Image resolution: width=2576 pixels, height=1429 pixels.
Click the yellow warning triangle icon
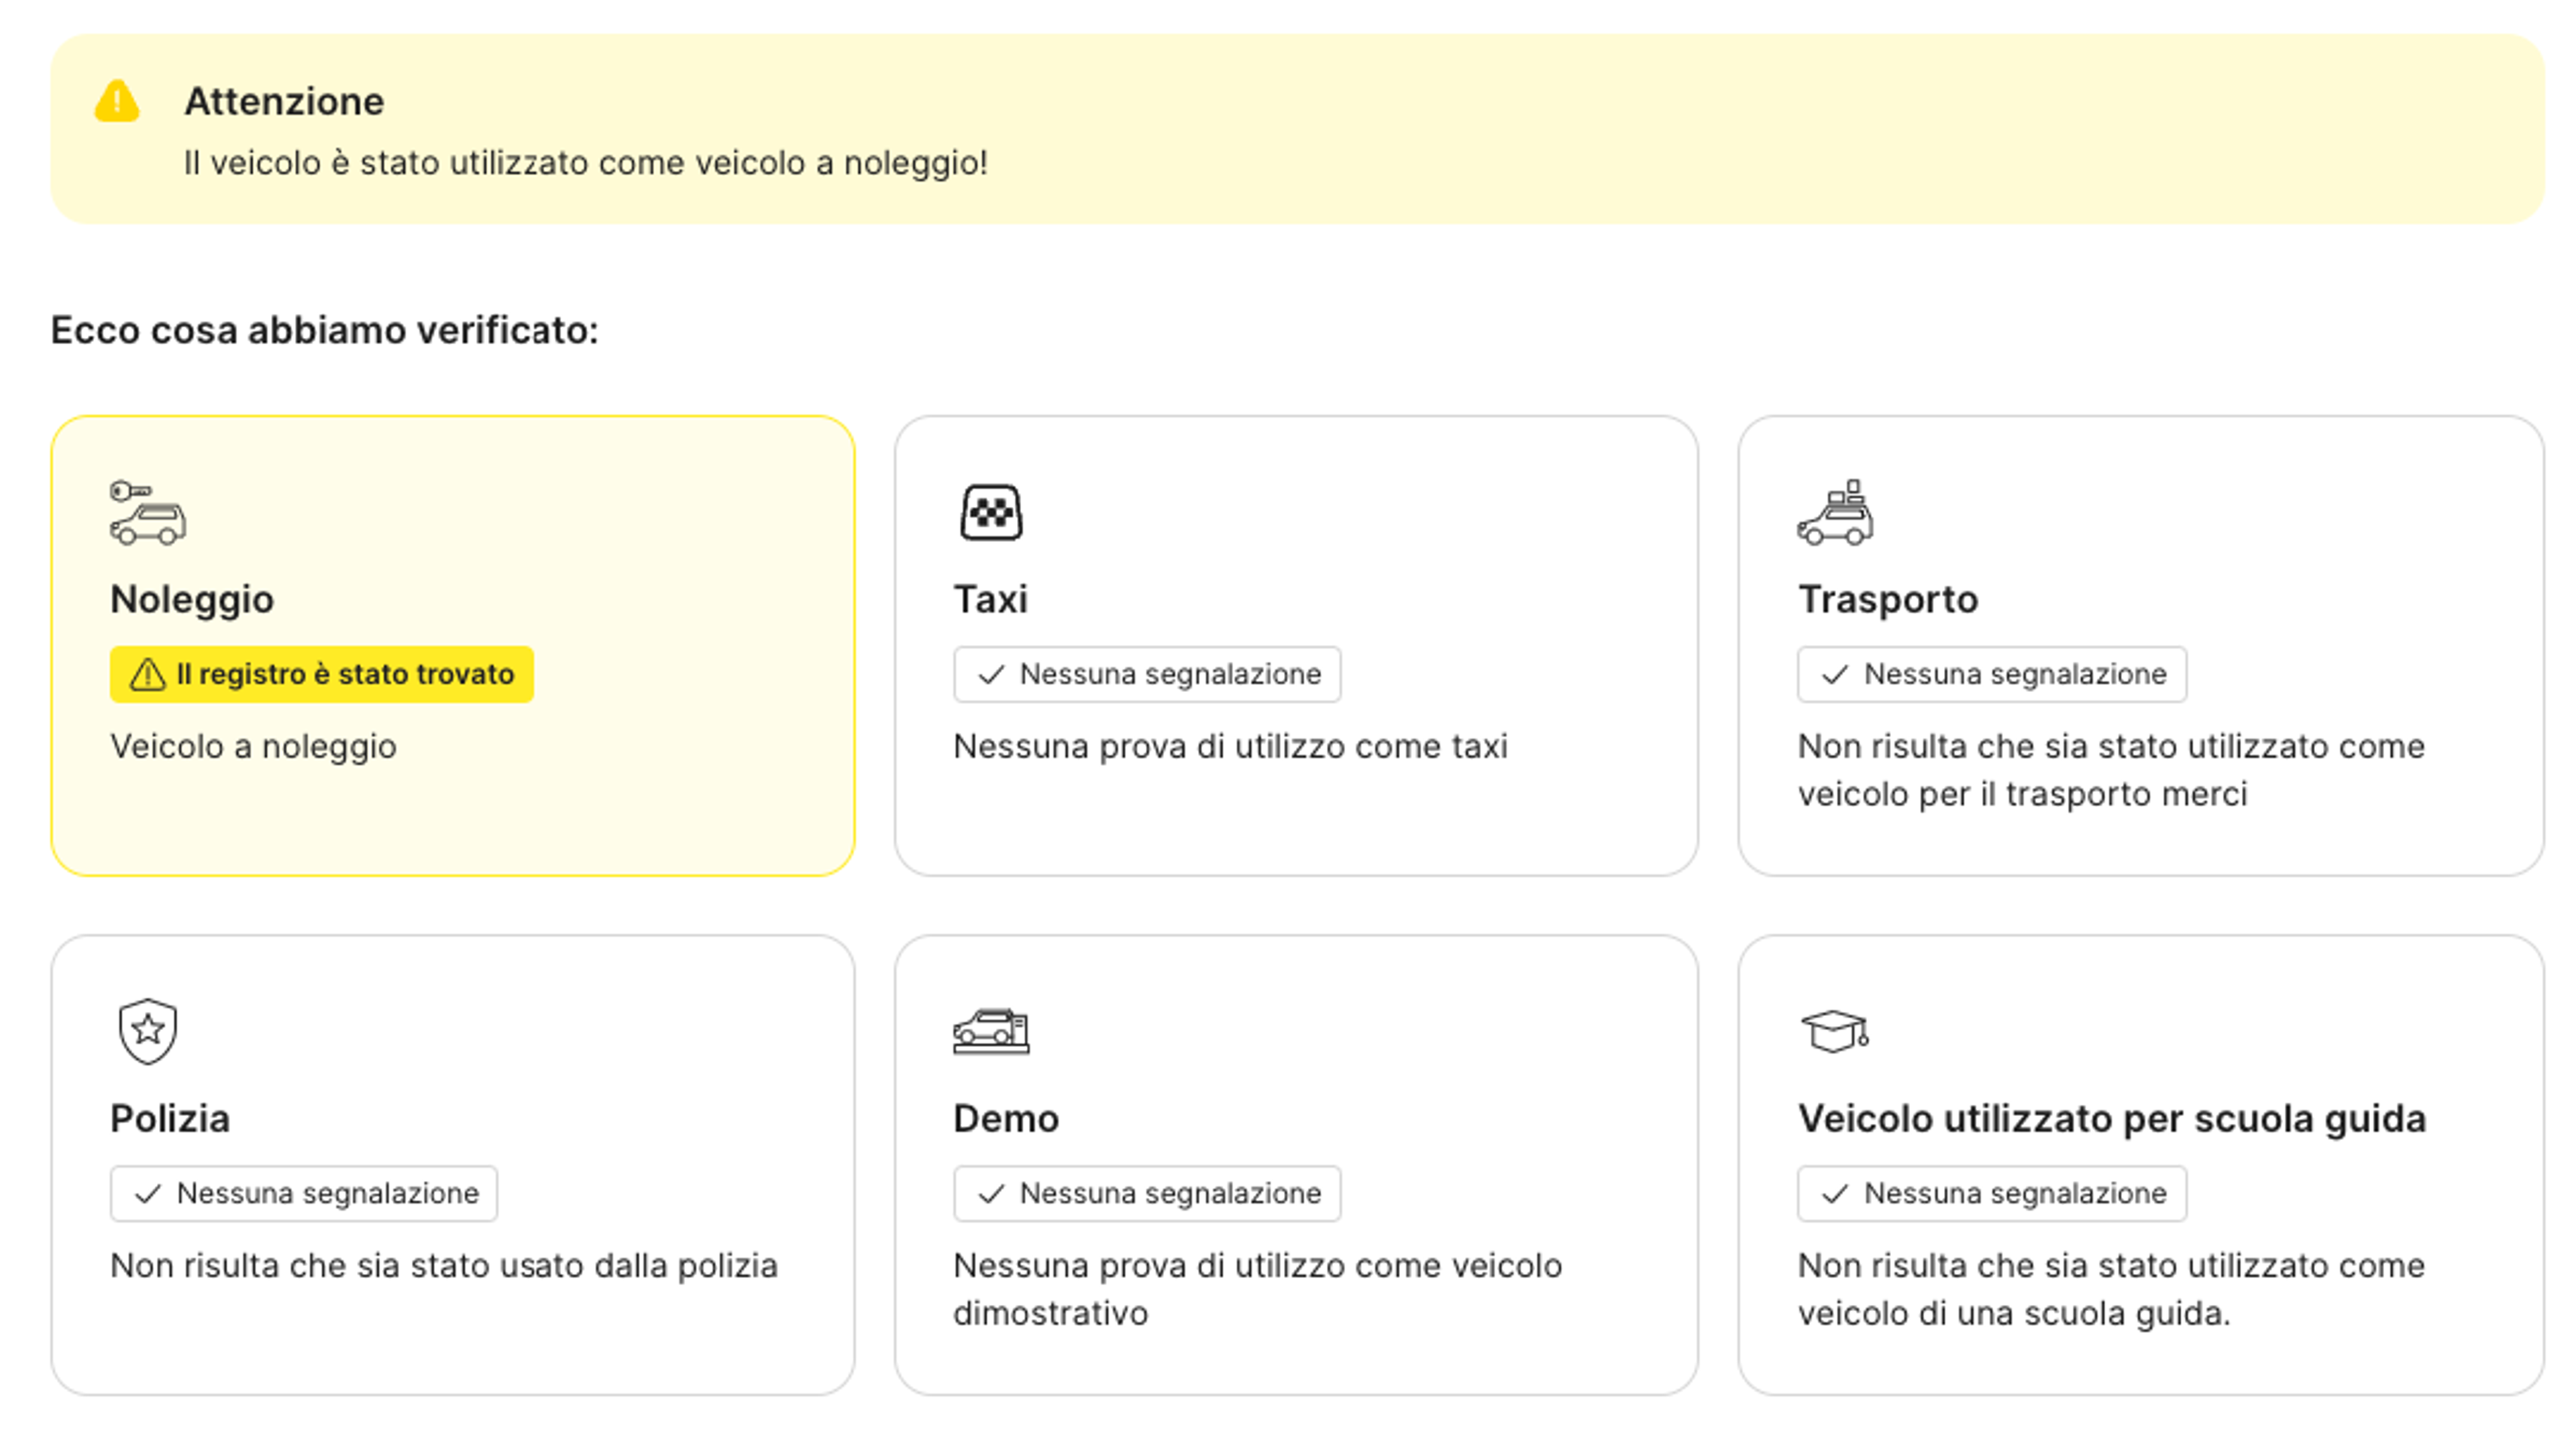117,101
